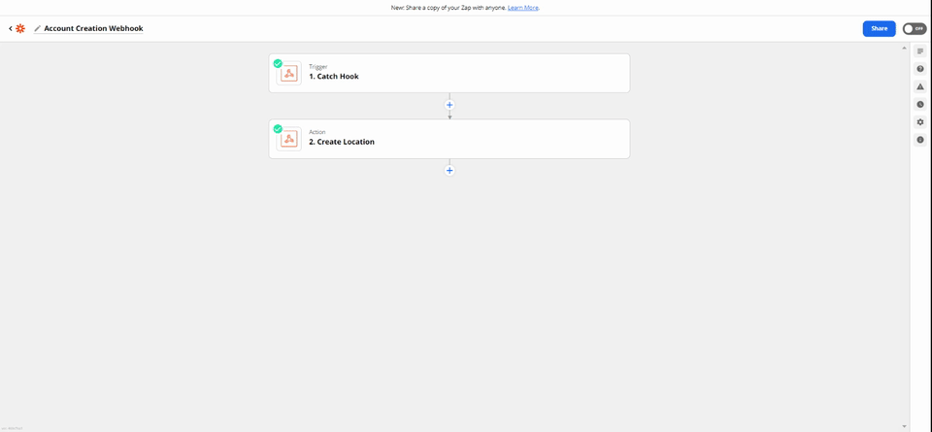Open the Learn More link in banner

(523, 8)
